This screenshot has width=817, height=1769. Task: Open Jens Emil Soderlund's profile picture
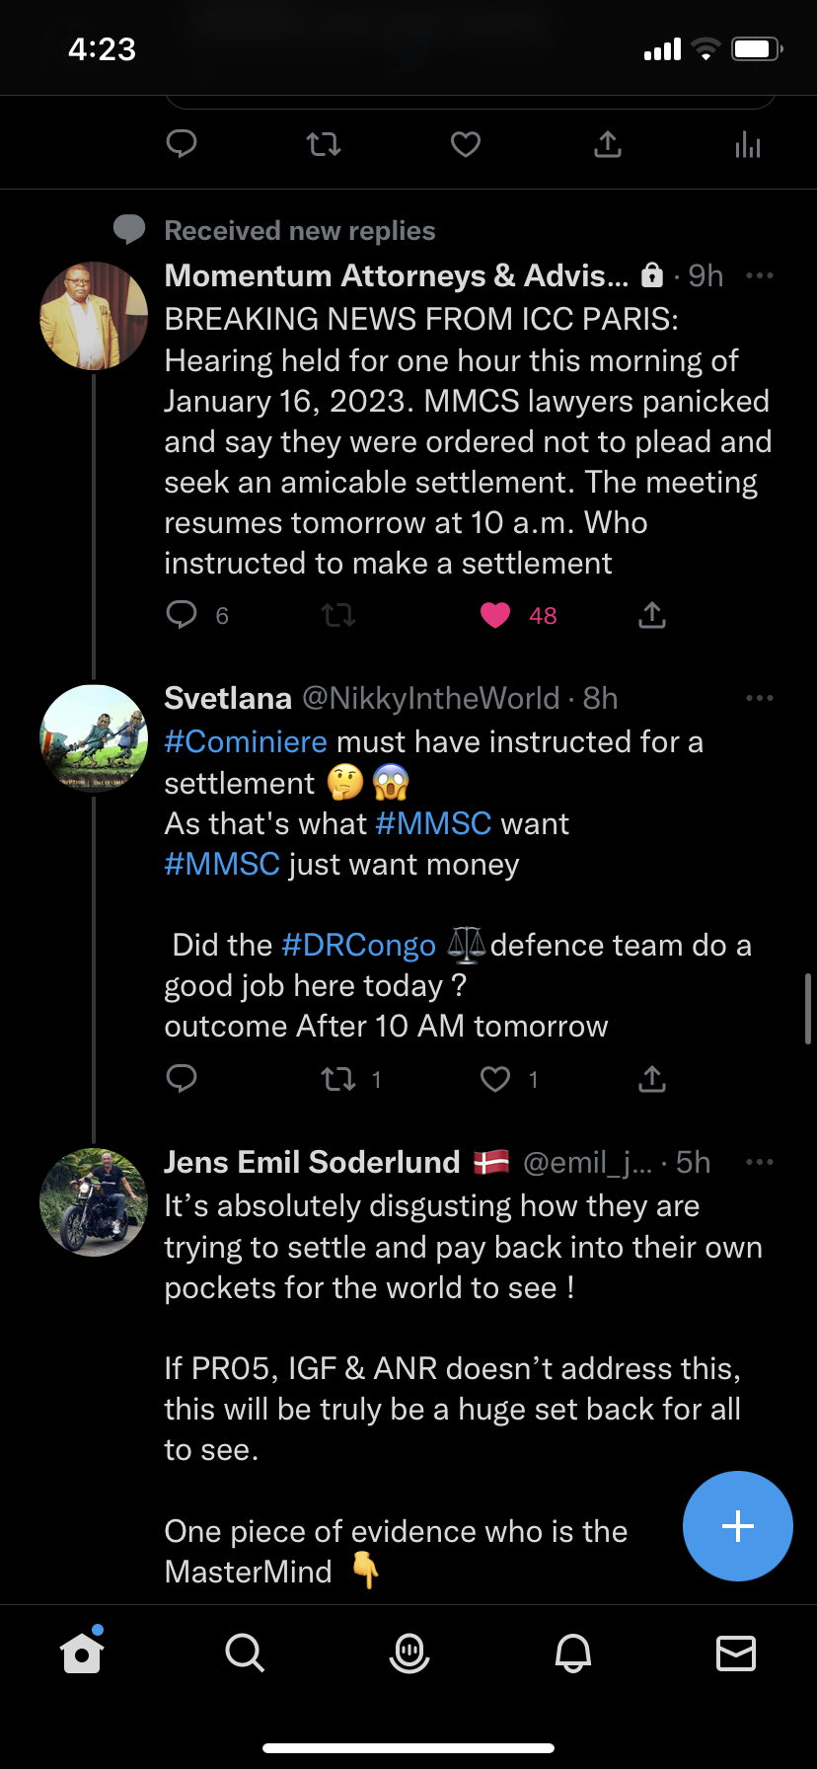[x=94, y=1202]
